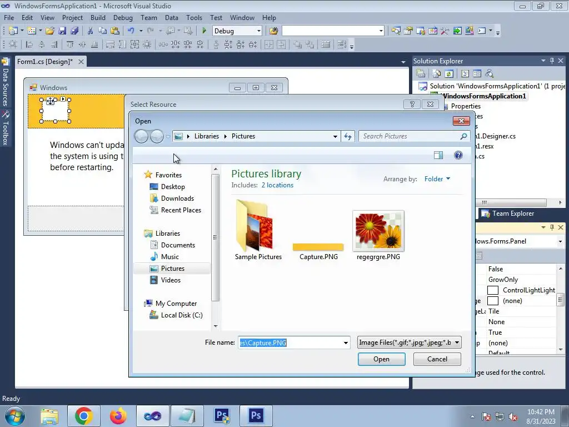This screenshot has height=427, width=569.
Task: Click Solution Explorer Refresh icon
Action: (x=449, y=74)
